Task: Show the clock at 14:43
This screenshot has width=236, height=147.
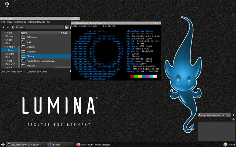Action: click(232, 145)
